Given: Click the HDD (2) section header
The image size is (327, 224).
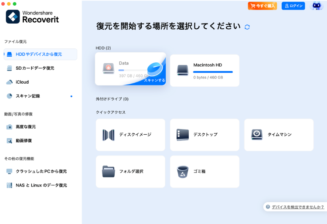Looking at the screenshot, I should pyautogui.click(x=103, y=48).
